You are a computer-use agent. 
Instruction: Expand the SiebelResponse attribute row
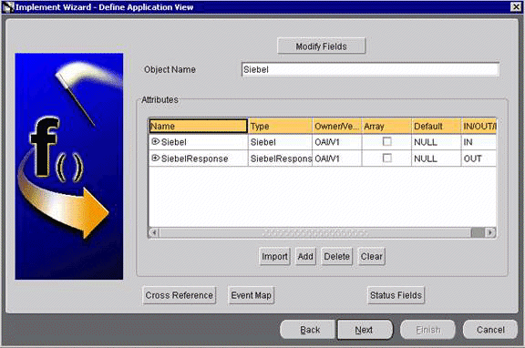tap(155, 158)
